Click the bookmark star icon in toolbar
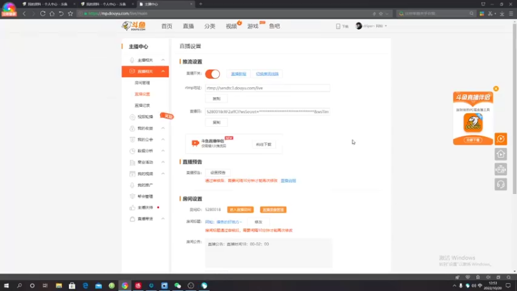This screenshot has height=291, width=517. pos(70,14)
